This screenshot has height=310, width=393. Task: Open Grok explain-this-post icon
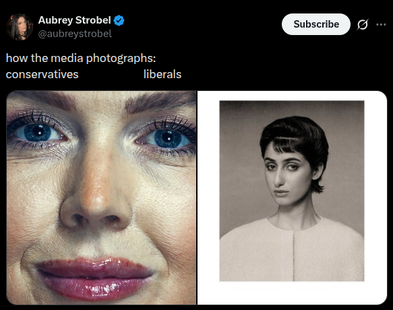click(x=363, y=24)
